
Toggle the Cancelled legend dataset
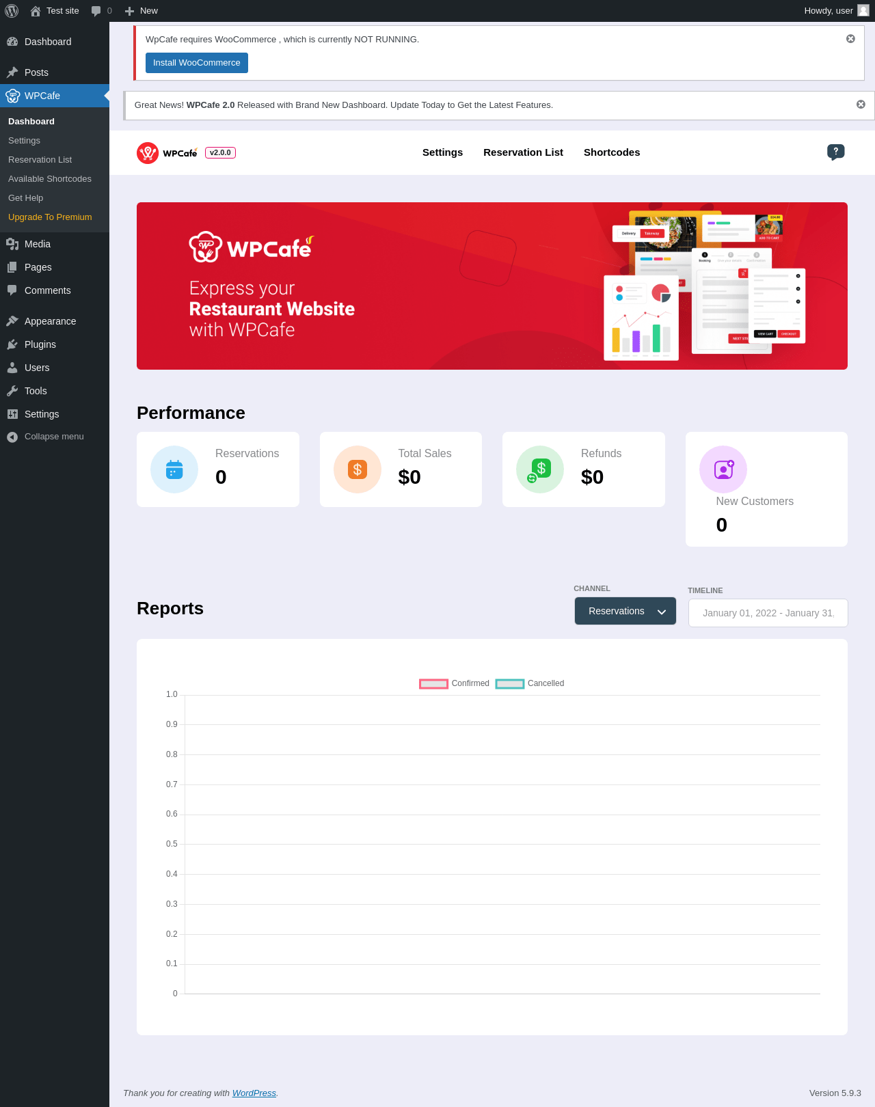pyautogui.click(x=530, y=683)
